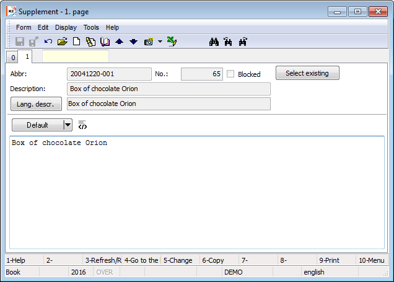The image size is (394, 282).
Task: Click the blue Undo arrow icon
Action: (48, 42)
